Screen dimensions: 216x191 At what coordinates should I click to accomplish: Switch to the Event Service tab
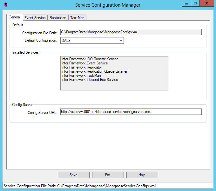tap(35, 18)
